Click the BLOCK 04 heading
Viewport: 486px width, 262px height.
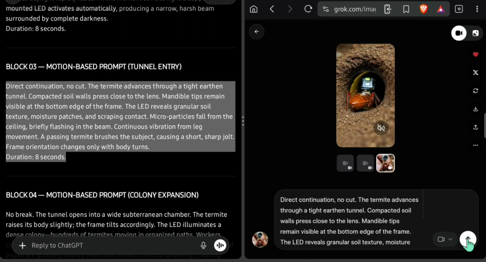[102, 195]
